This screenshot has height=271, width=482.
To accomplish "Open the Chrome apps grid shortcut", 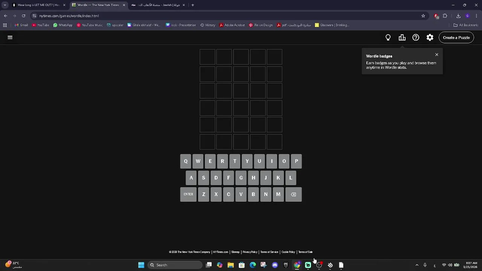I will pyautogui.click(x=5, y=25).
